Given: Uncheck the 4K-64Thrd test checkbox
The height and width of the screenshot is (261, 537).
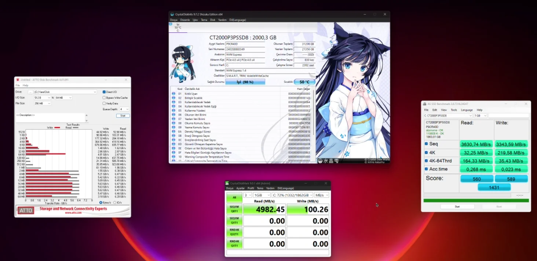Looking at the screenshot, I should (426, 161).
